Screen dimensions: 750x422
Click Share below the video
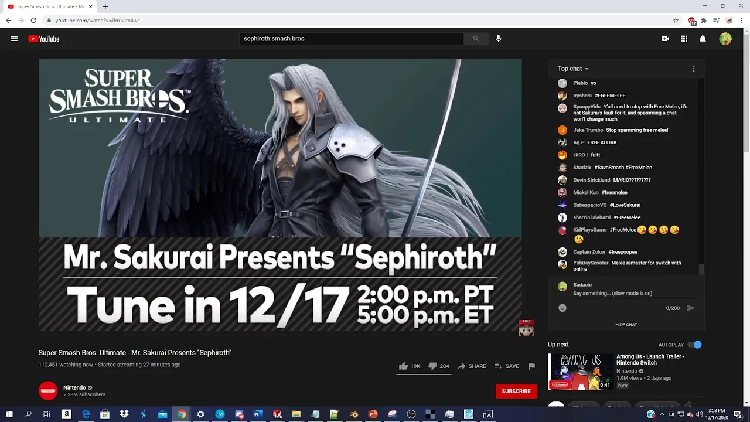click(472, 366)
